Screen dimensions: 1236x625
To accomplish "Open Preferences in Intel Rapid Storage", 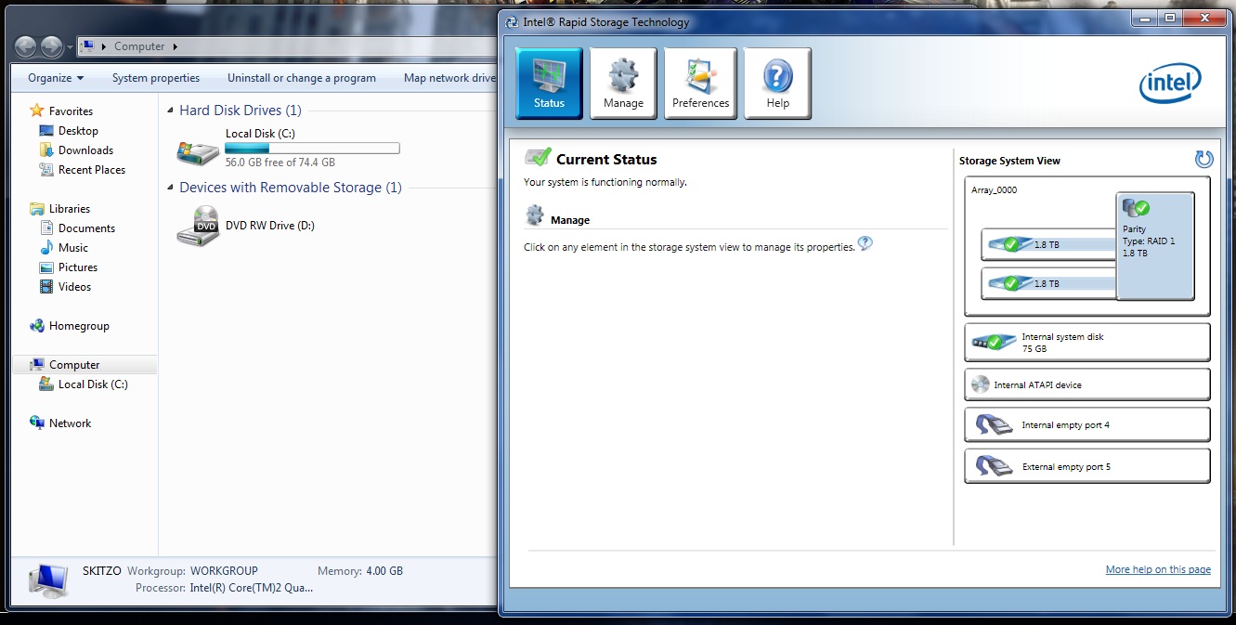I will [700, 84].
